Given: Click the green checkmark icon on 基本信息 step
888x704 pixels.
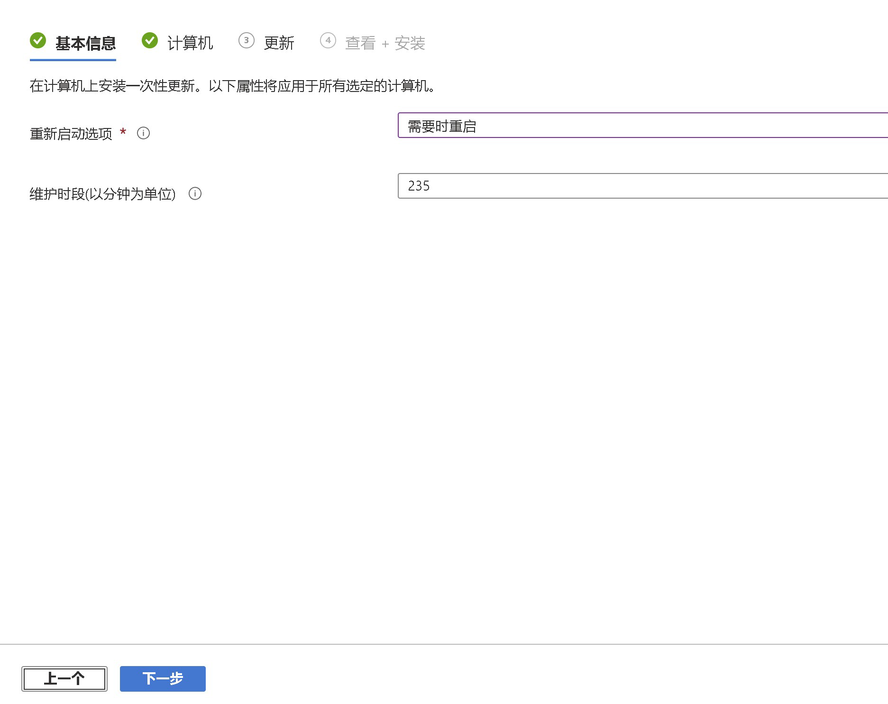Looking at the screenshot, I should coord(39,42).
